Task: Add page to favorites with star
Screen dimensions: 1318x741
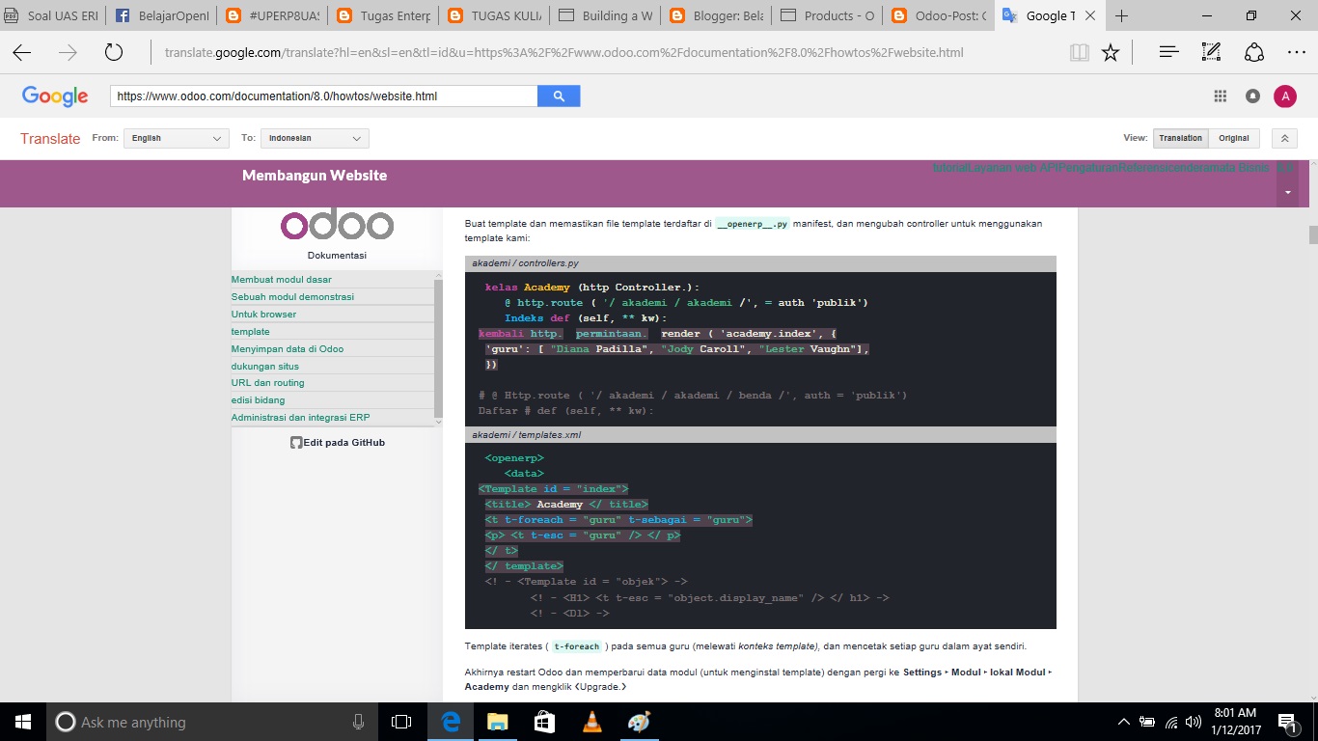Action: click(1111, 53)
